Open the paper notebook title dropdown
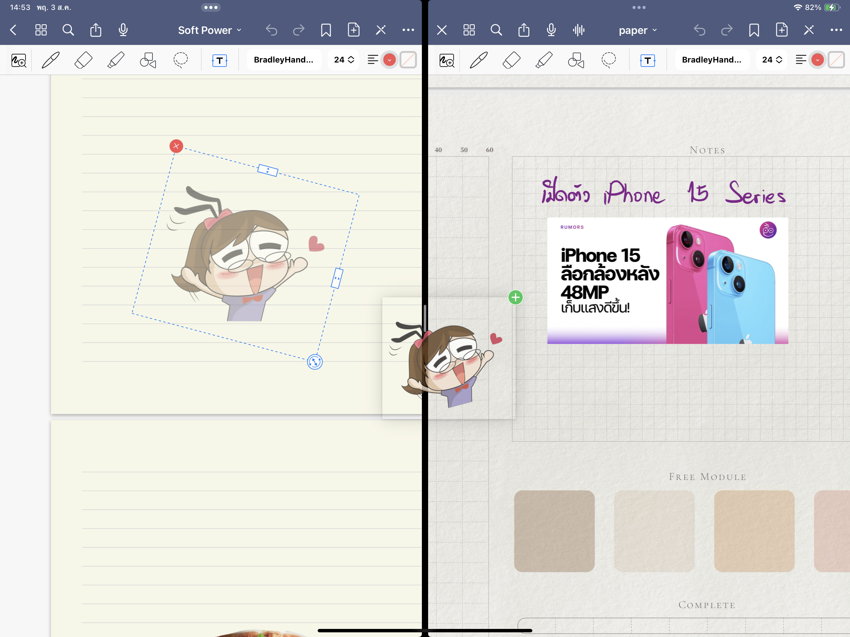 click(x=637, y=30)
